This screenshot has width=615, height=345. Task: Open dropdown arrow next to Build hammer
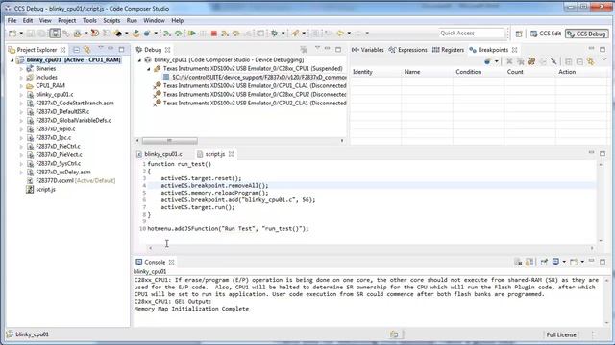point(126,34)
